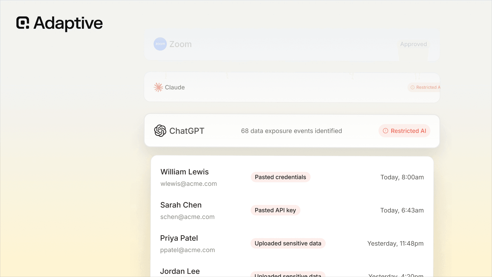Expand the ChatGPT application row

pos(292,131)
